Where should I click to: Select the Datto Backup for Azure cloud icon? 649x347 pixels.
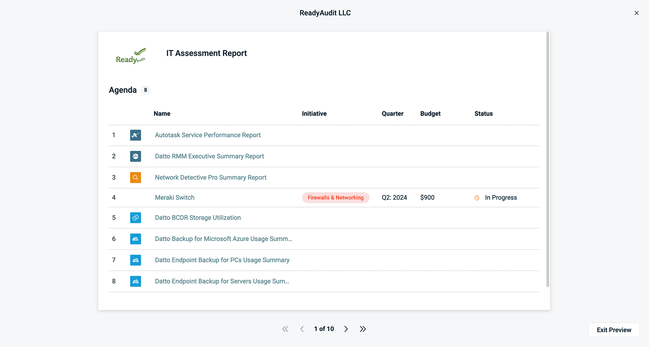click(x=135, y=239)
